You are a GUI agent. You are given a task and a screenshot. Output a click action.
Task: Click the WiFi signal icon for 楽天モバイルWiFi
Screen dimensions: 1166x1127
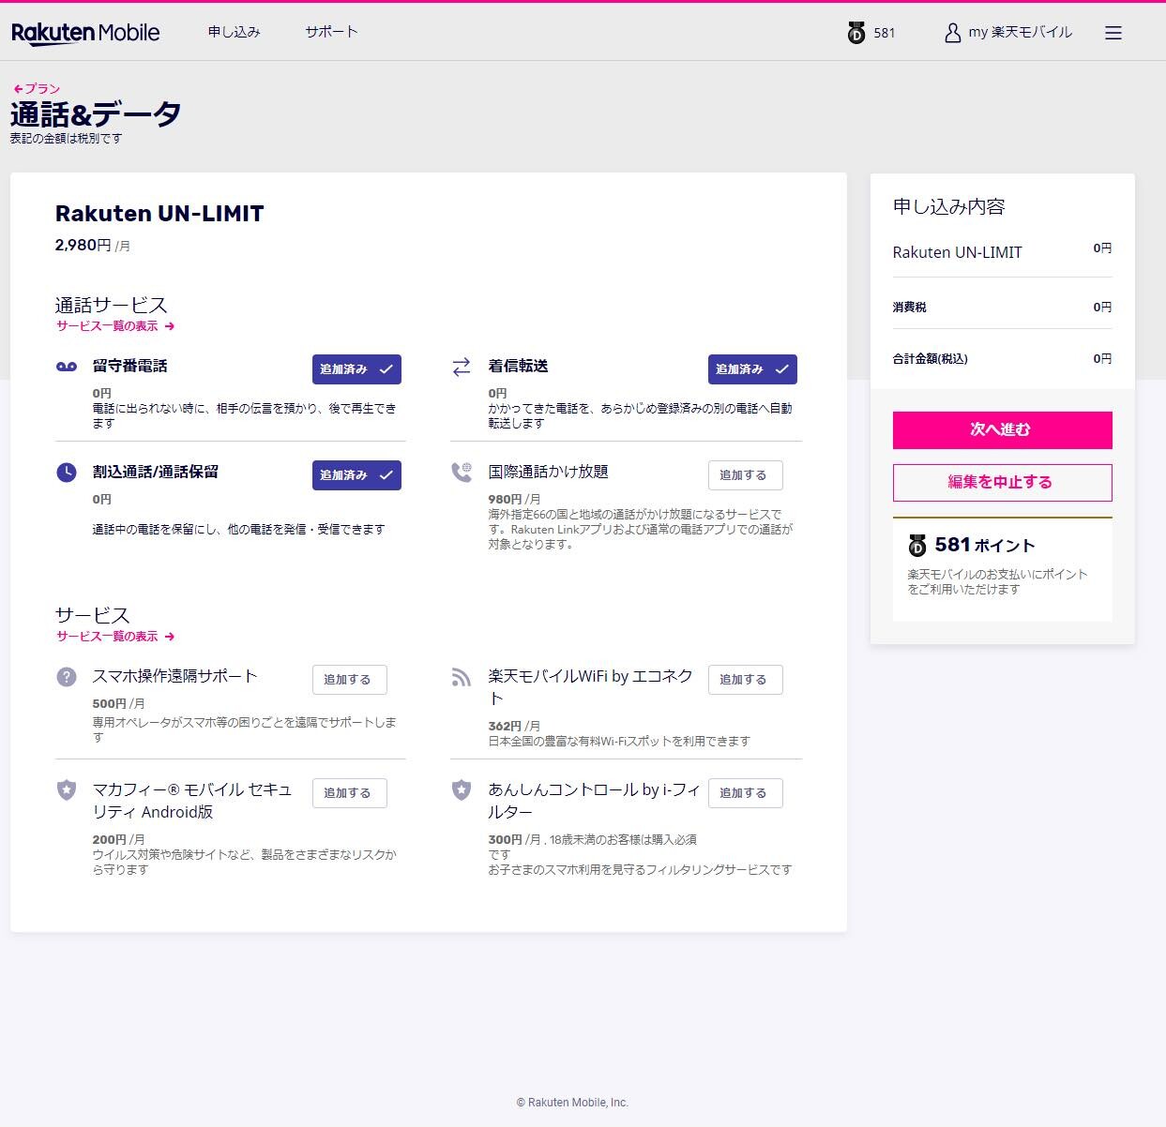pyautogui.click(x=462, y=677)
